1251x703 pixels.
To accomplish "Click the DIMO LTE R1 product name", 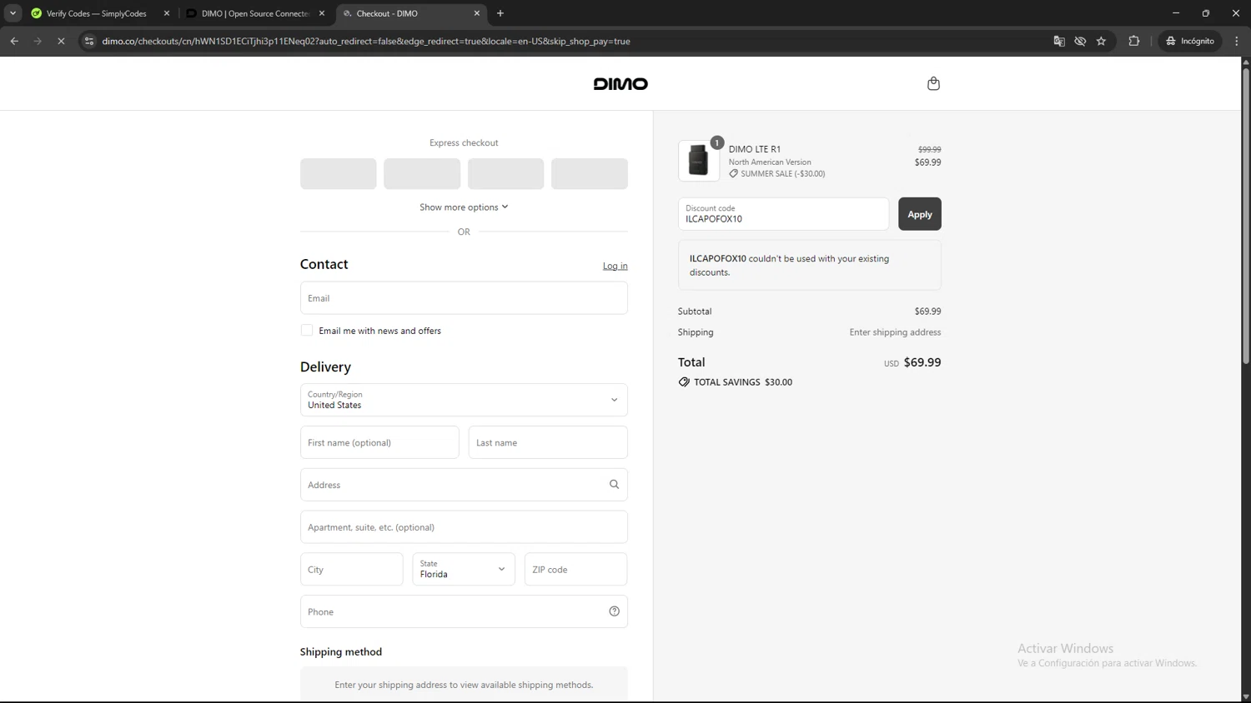I will (x=755, y=149).
